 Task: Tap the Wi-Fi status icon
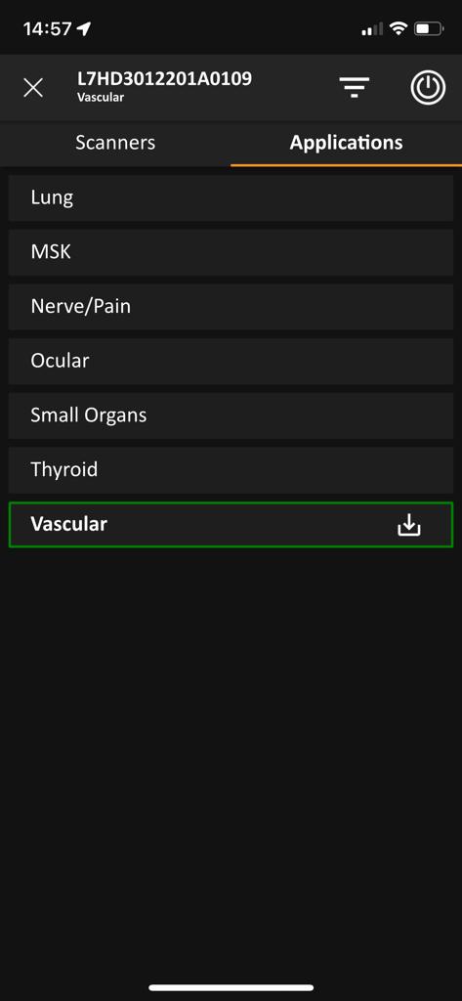pyautogui.click(x=399, y=28)
